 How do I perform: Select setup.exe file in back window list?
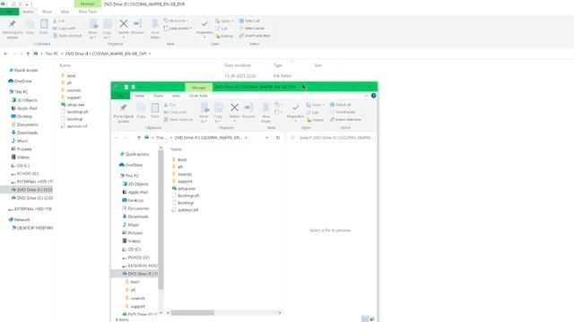pyautogui.click(x=73, y=105)
